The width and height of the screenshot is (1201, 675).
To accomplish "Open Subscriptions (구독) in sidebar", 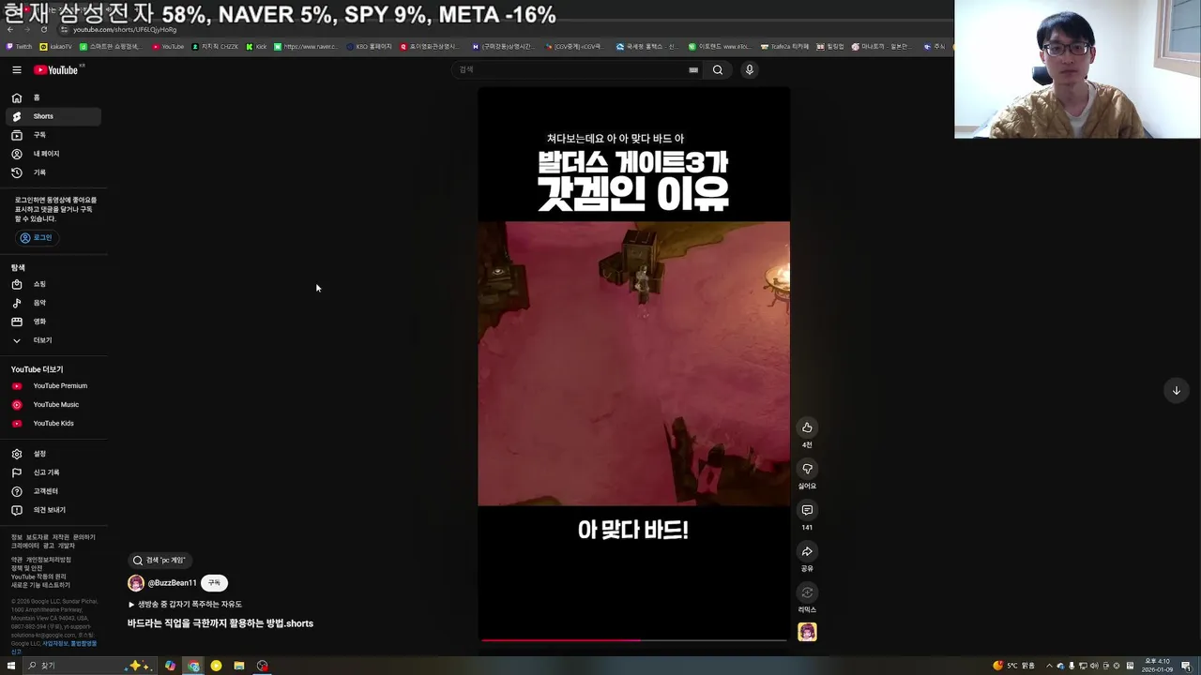I will tap(53, 135).
